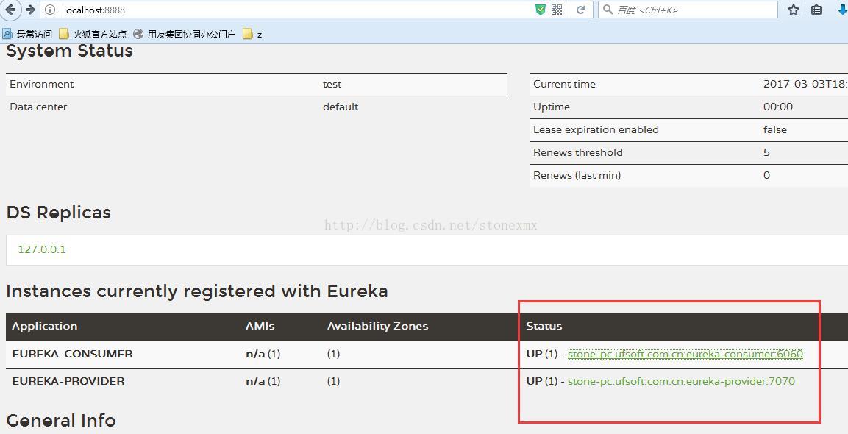The width and height of the screenshot is (848, 434).
Task: Open the 127.0.0.1 replica link
Action: tap(42, 249)
